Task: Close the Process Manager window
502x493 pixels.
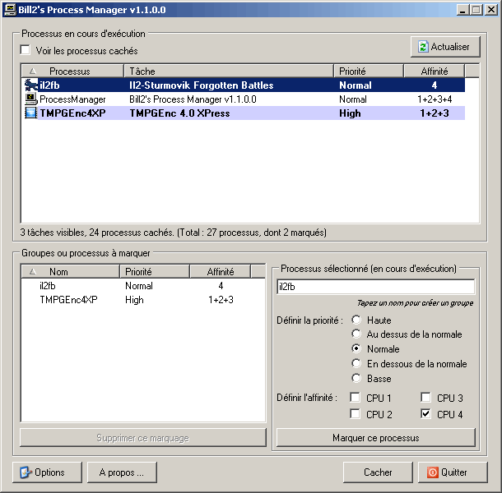Action: [x=490, y=10]
